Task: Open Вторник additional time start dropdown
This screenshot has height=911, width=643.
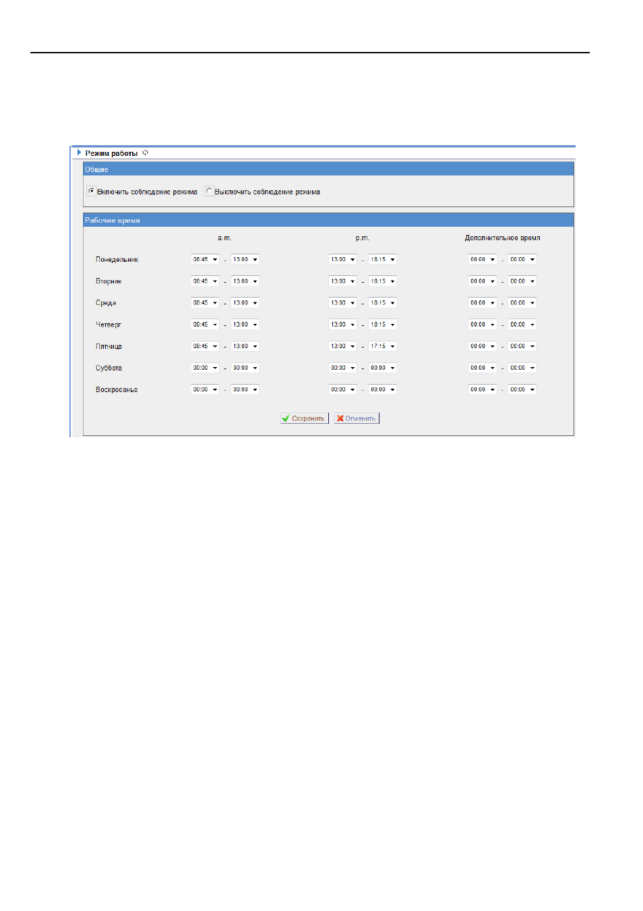Action: click(483, 281)
